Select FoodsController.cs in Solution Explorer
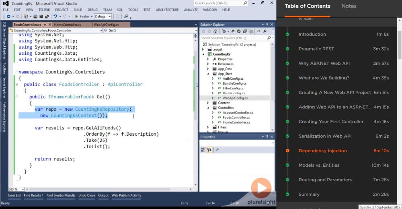402x209 pixels. tap(236, 118)
